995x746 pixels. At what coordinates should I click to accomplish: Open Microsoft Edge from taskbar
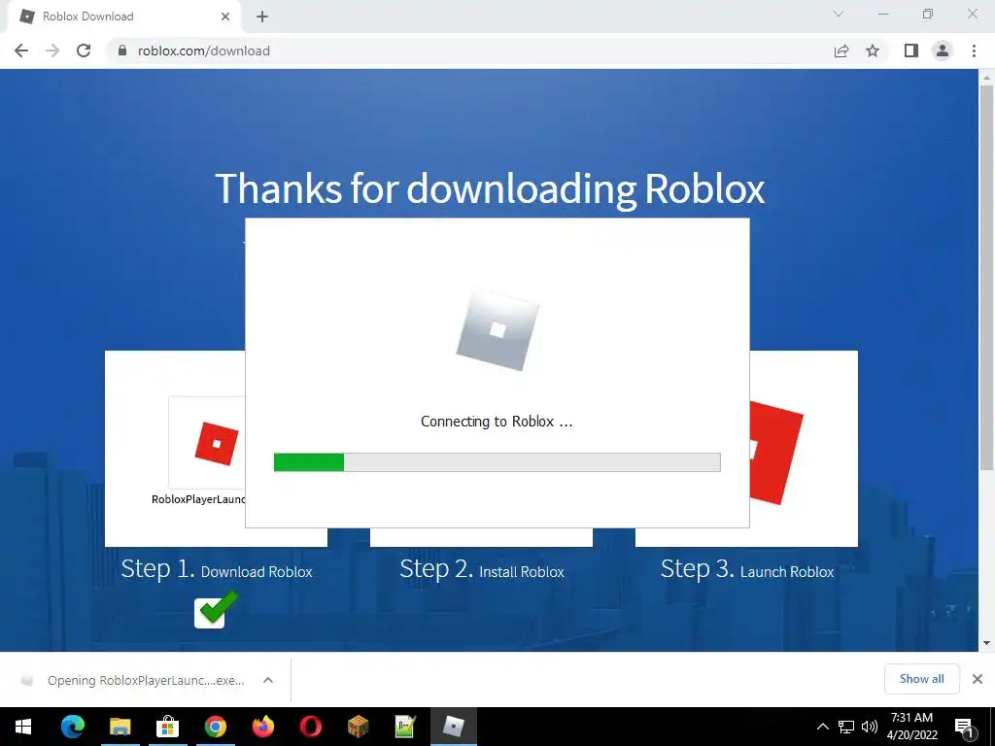pos(72,727)
